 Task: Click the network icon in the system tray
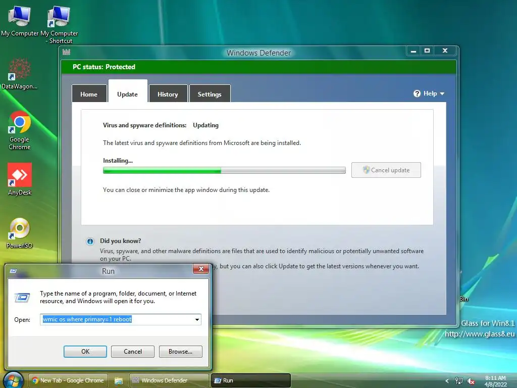[458, 381]
